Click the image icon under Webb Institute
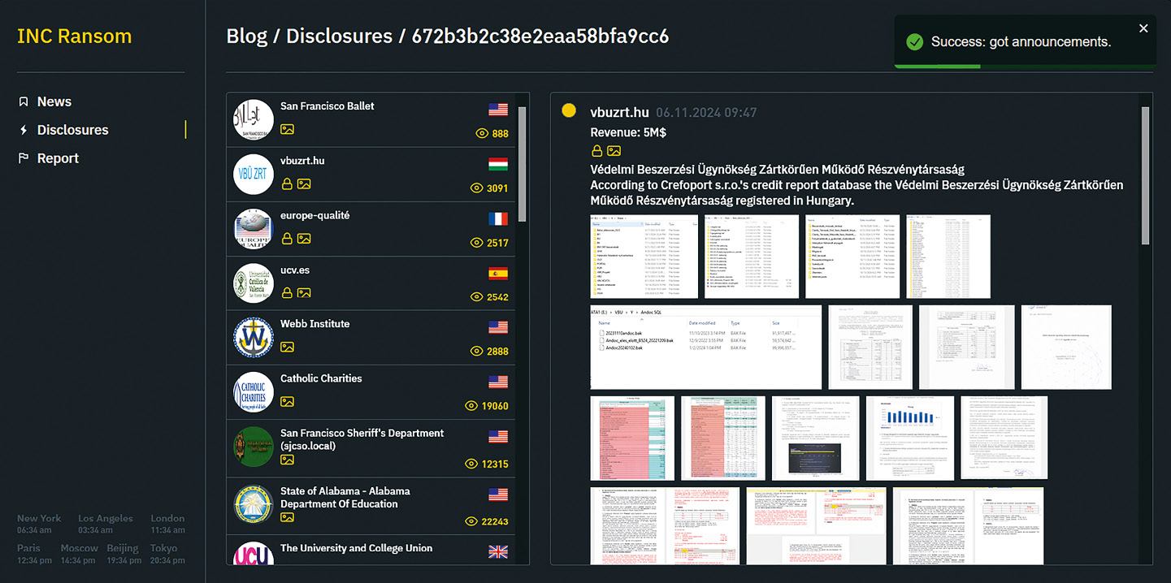The width and height of the screenshot is (1171, 583). pos(287,347)
